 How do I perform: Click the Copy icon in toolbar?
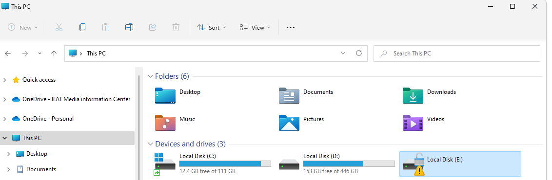pos(82,27)
